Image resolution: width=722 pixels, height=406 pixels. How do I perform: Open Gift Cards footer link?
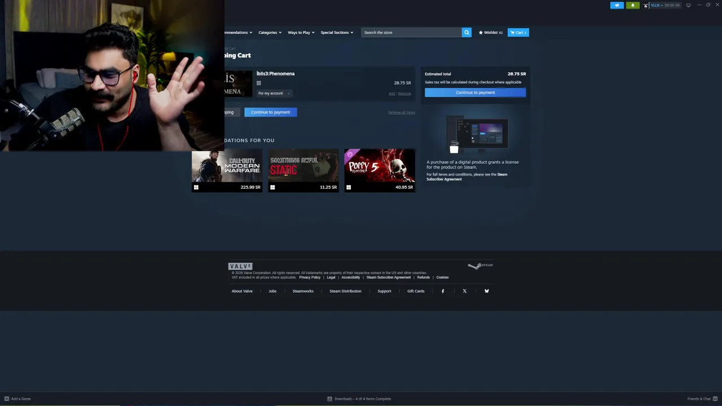(416, 291)
